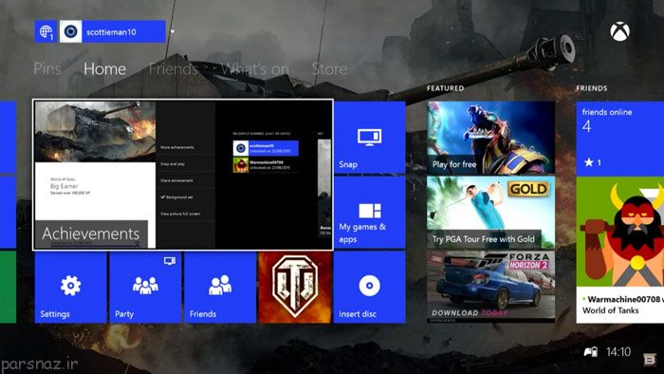The height and width of the screenshot is (374, 664).
Task: Open the Achievements label on the tile
Action: coord(91,234)
